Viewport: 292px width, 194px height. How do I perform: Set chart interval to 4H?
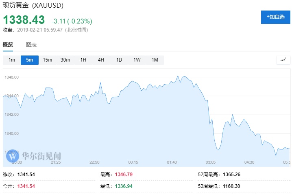(101, 60)
